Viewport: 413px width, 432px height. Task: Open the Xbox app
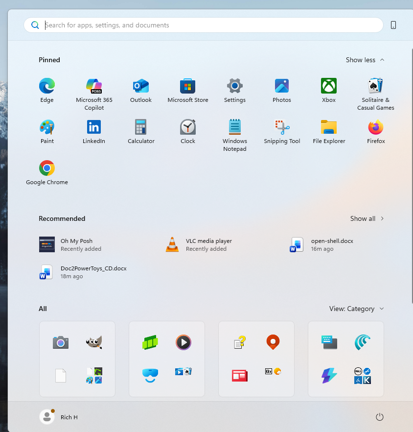tap(329, 91)
